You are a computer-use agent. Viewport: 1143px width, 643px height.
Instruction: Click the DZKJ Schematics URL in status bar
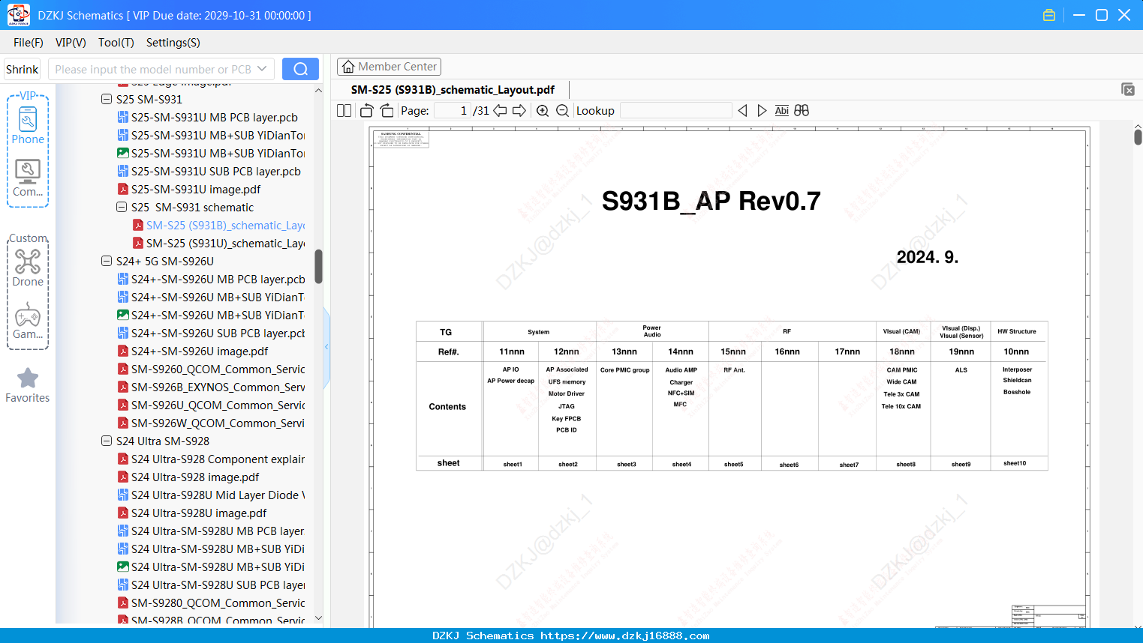(x=625, y=636)
